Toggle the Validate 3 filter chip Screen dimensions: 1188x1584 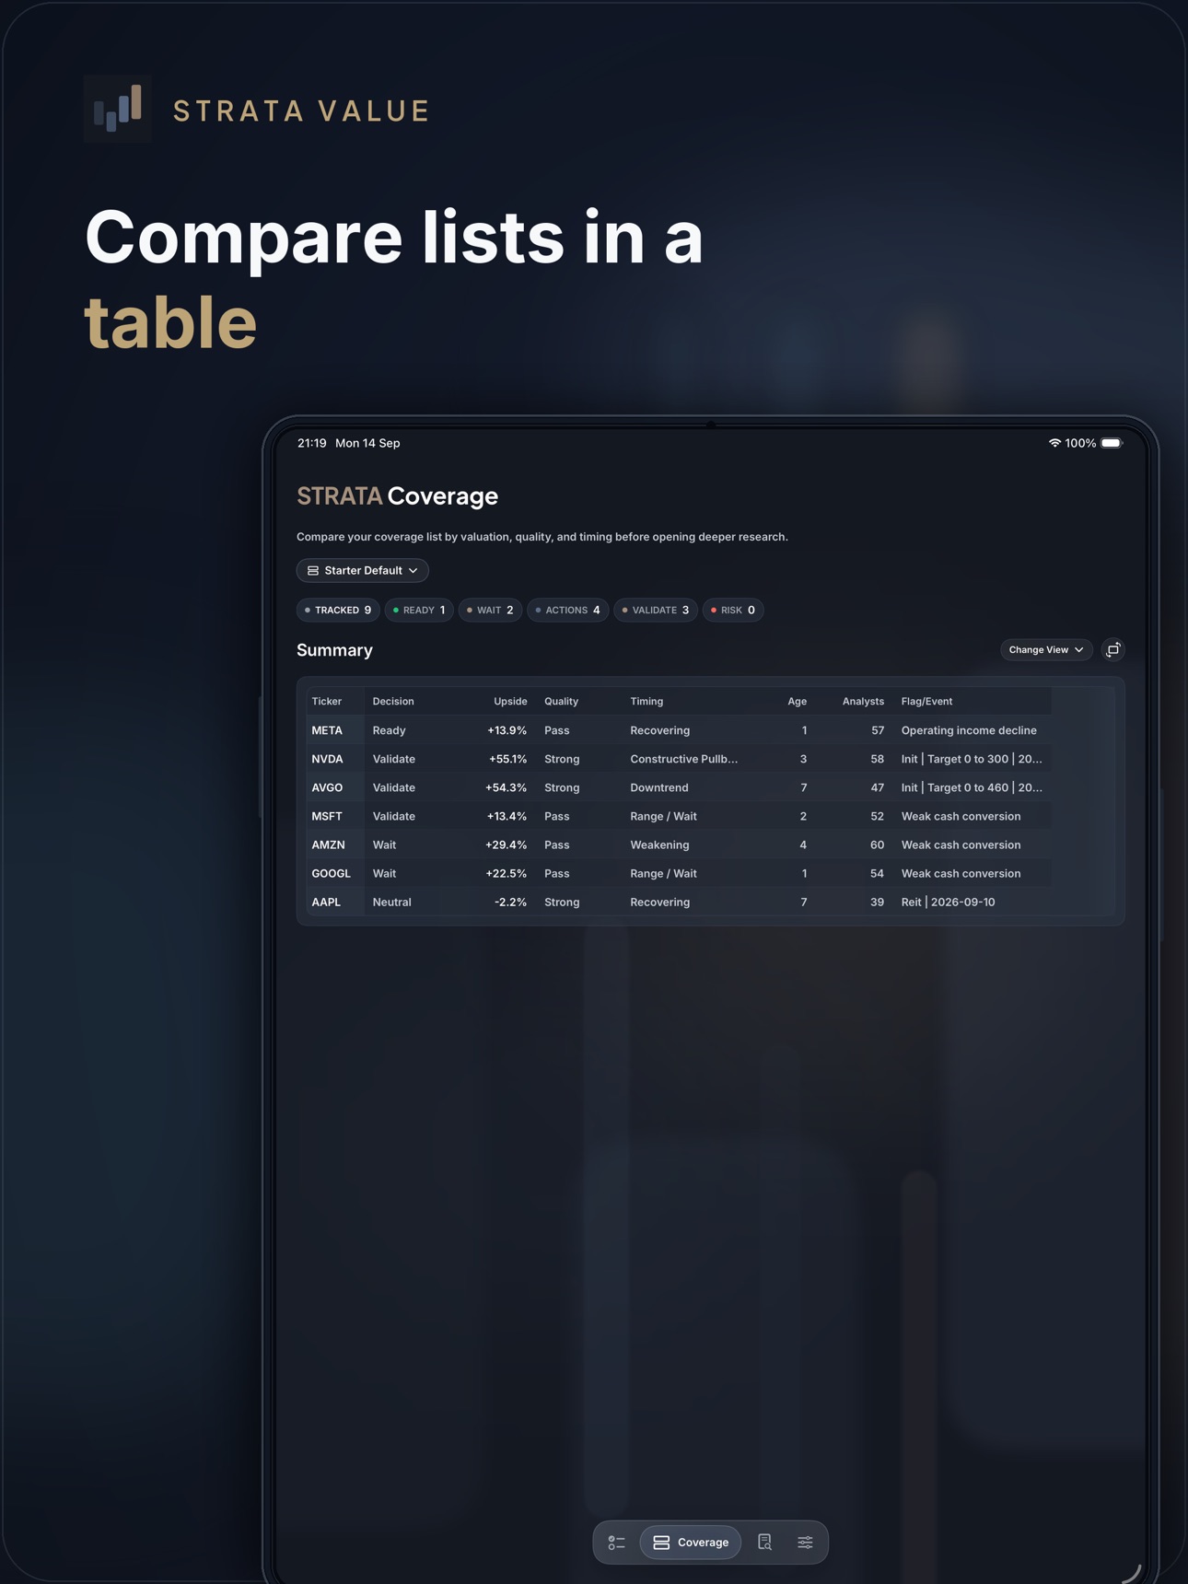[x=656, y=611]
